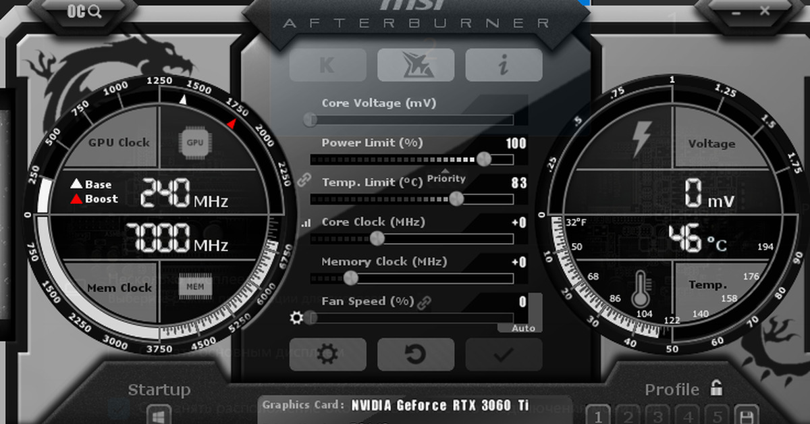Click the 46 °C temperature readout

tap(697, 240)
